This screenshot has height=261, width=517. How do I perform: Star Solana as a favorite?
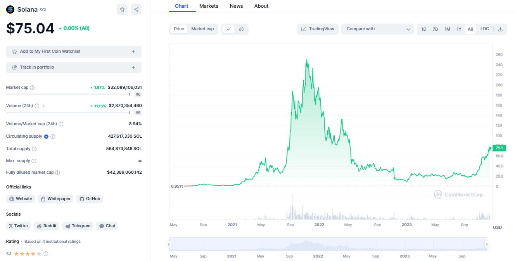[x=122, y=10]
